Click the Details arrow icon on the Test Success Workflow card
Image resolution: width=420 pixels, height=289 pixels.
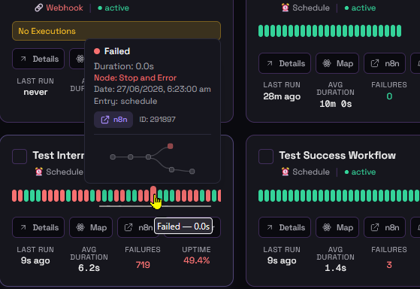(270, 227)
